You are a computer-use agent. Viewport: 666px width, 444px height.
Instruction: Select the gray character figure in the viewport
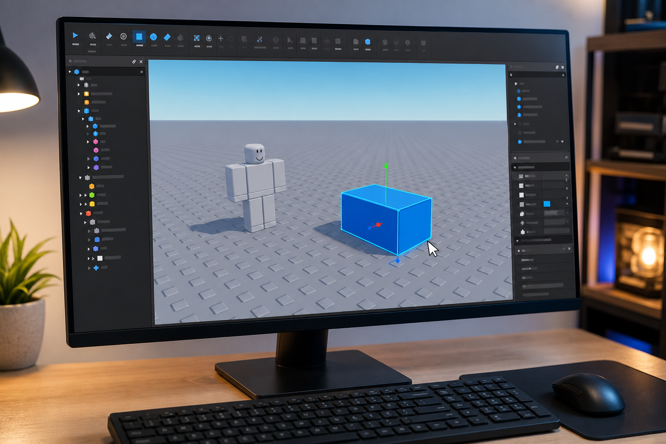(x=255, y=187)
